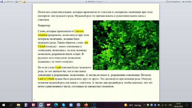Open the V app on taskbar
Image resolution: width=192 pixels, height=108 pixels.
click(93, 105)
